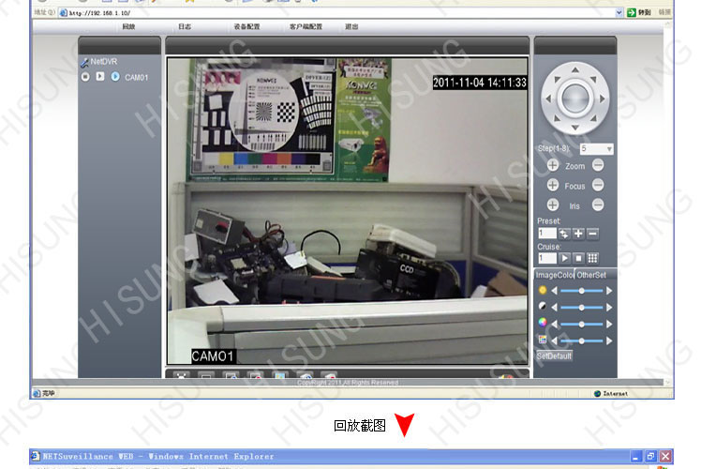Select the NetDVR tree node

click(103, 62)
